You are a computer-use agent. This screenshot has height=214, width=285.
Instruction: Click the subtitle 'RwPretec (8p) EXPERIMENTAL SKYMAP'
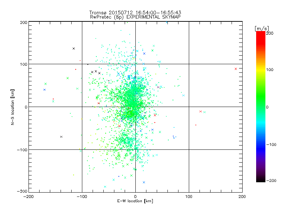(x=135, y=17)
